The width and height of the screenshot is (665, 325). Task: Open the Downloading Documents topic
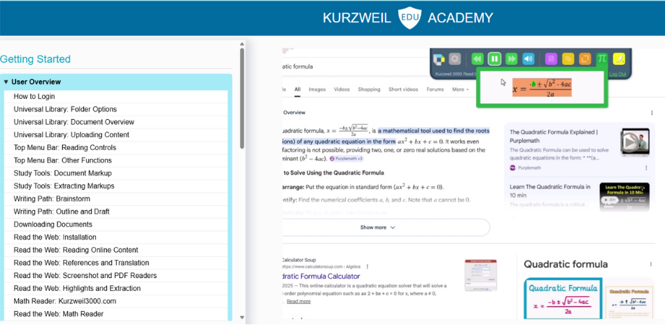coord(115,224)
